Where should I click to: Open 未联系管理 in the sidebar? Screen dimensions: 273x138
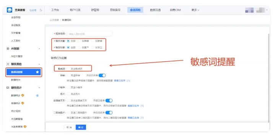click(x=17, y=127)
